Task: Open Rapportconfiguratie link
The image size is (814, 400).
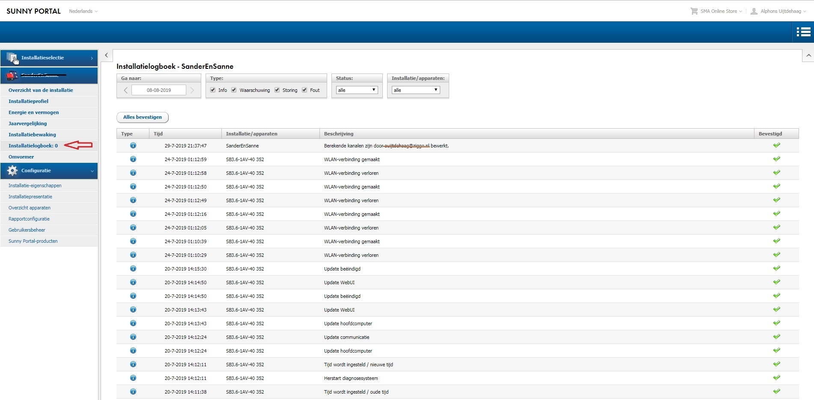Action: pyautogui.click(x=29, y=219)
